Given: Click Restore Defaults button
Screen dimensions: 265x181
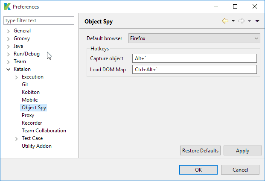Looking at the screenshot, I should coord(200,151).
